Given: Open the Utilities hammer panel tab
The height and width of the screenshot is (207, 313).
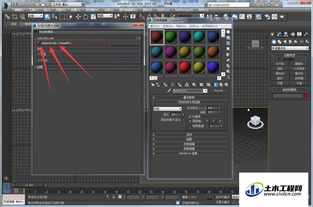Looking at the screenshot, I should coord(306,34).
